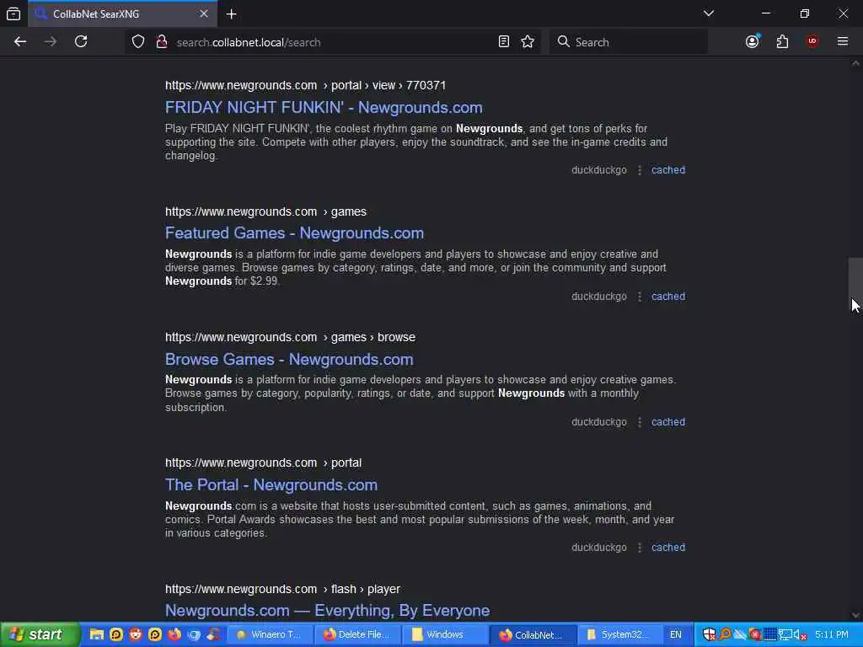
Task: Open Browse Games - Newgrounds.com result
Action: [289, 359]
